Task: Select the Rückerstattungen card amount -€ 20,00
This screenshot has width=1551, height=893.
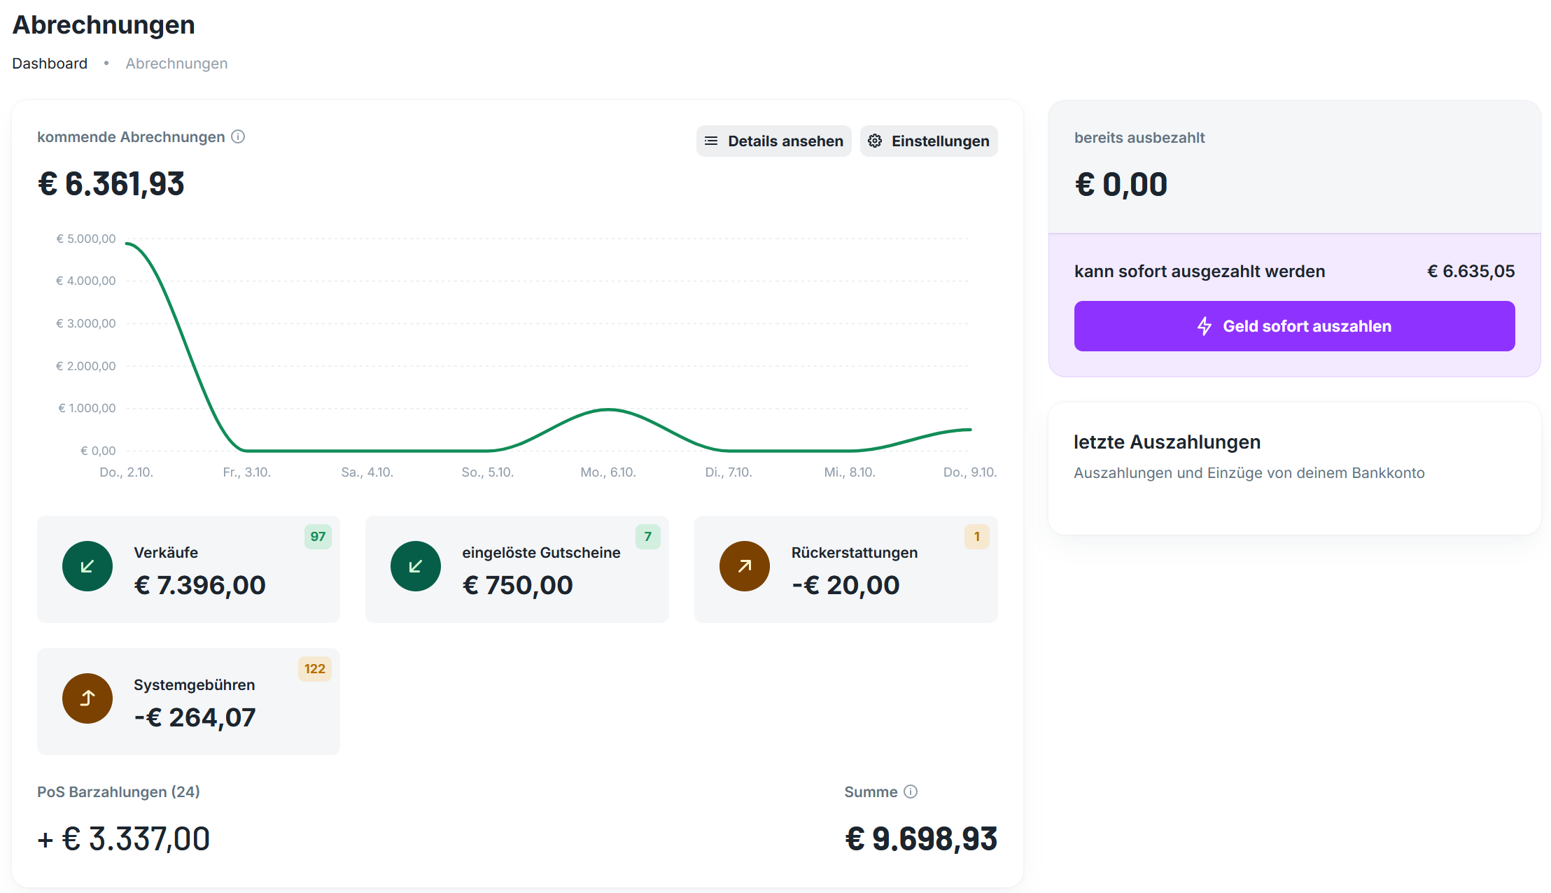Action: point(845,585)
